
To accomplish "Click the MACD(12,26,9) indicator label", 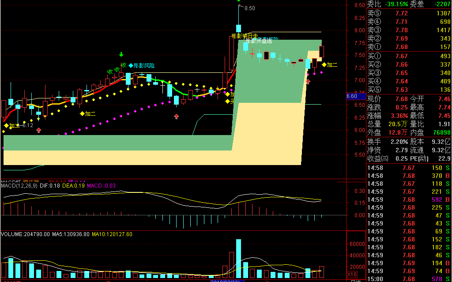I will pyautogui.click(x=19, y=186).
